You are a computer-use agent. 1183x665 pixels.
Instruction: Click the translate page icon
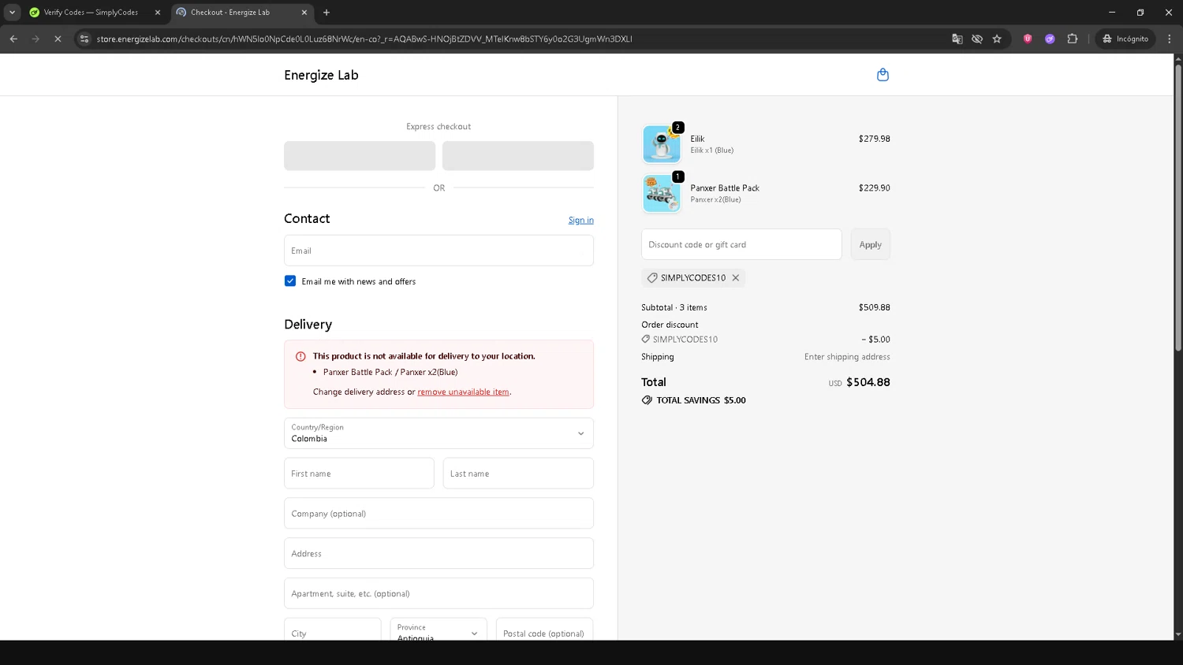pyautogui.click(x=957, y=39)
